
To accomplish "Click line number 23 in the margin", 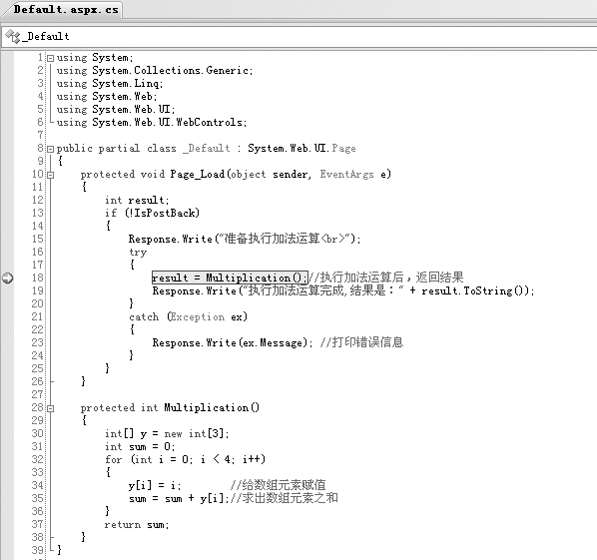I will pyautogui.click(x=37, y=342).
